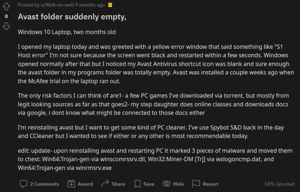
Task: Click the '14% Upvoted' statistic
Action: coord(279,184)
